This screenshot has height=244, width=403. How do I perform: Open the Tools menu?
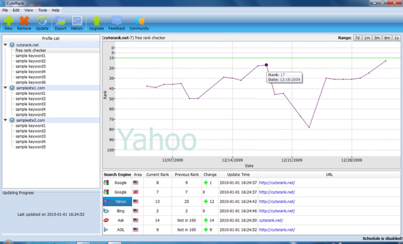[x=42, y=10]
